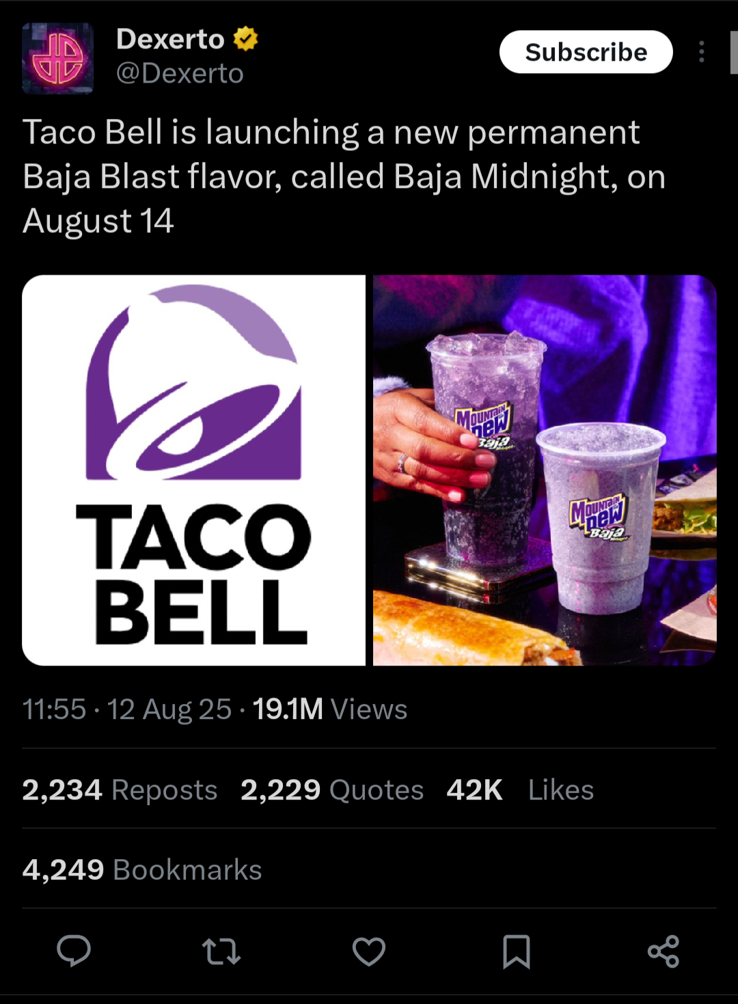This screenshot has height=1004, width=738.
Task: Tap the repost arrows icon
Action: [221, 951]
